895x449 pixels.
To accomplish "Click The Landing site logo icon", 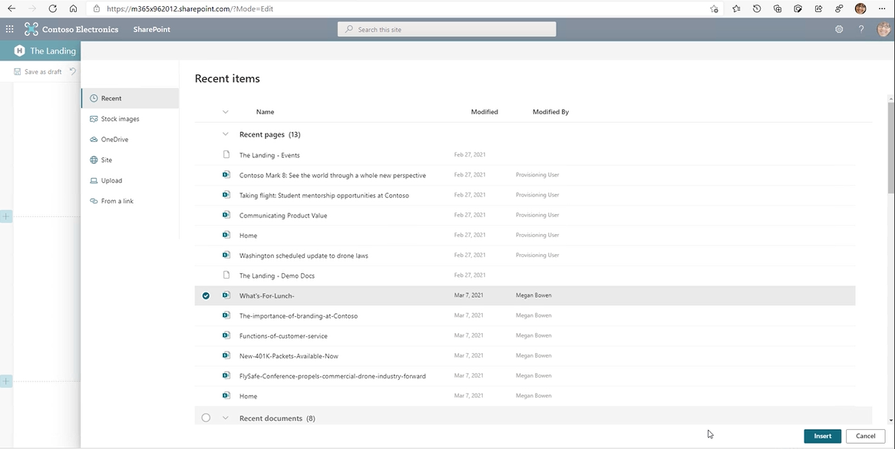I will tap(19, 51).
